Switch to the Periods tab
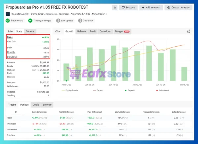The width and height of the screenshot is (198, 144). (24, 105)
